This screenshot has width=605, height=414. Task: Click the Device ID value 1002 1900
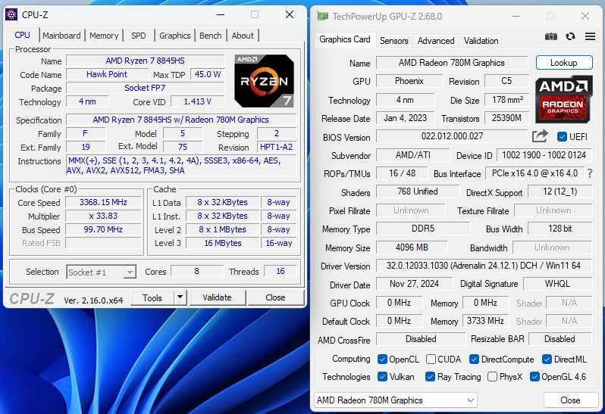point(544,155)
